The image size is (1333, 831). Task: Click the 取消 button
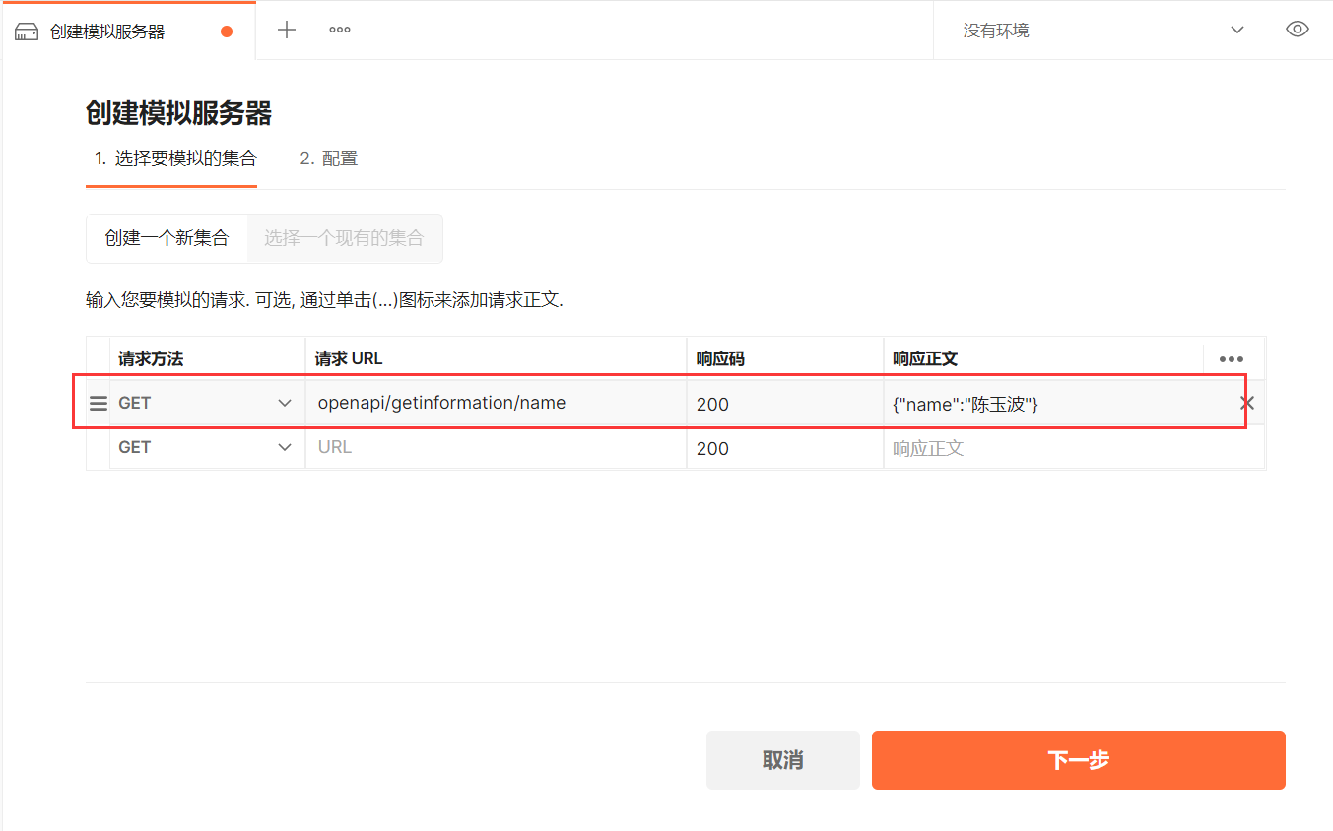[x=783, y=760]
